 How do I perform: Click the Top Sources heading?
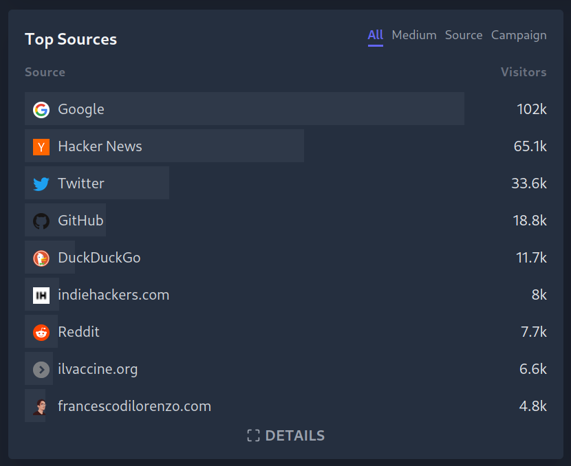click(71, 39)
